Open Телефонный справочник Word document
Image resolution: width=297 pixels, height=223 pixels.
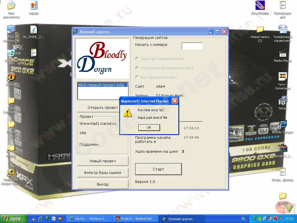click(282, 34)
